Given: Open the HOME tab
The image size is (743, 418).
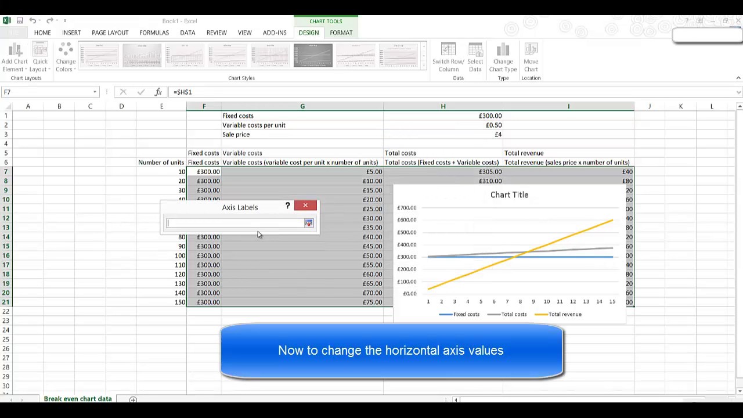Looking at the screenshot, I should coord(42,33).
